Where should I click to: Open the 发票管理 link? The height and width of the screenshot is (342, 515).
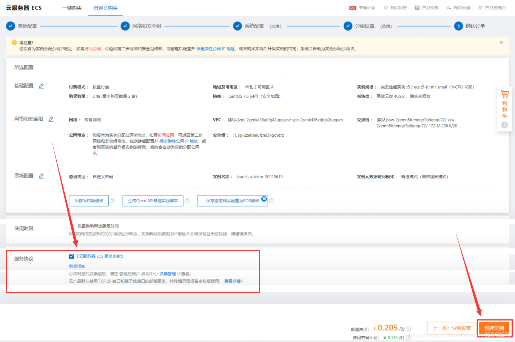pos(168,274)
